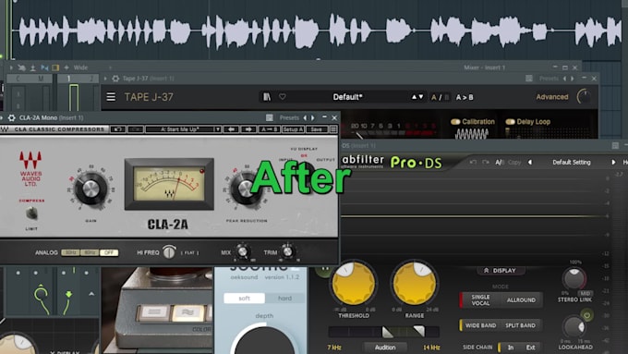628x354 pixels.
Task: Click the Save button in Waves toolbar
Action: [317, 129]
